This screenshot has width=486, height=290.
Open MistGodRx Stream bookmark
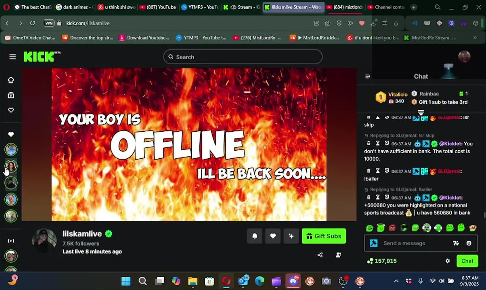coord(430,38)
